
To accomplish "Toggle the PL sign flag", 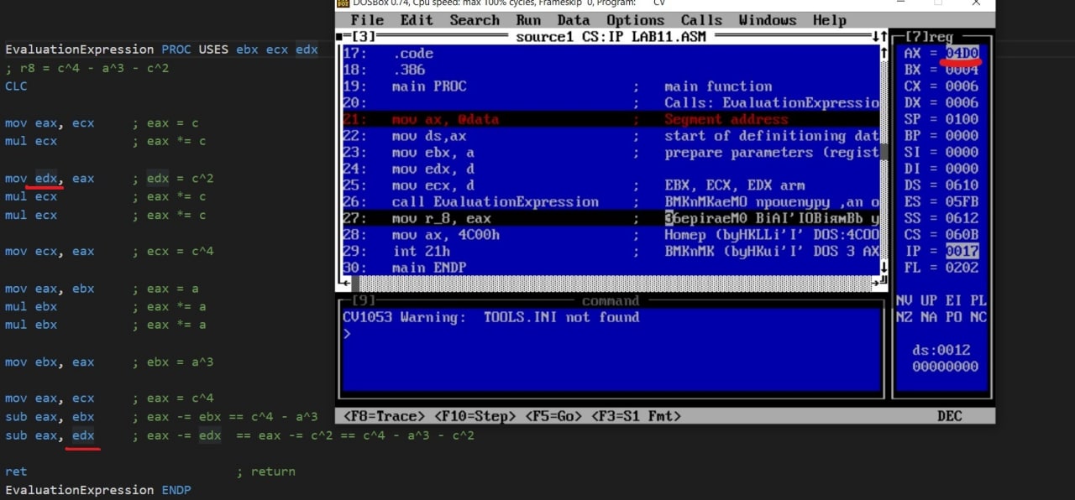I will coord(978,300).
